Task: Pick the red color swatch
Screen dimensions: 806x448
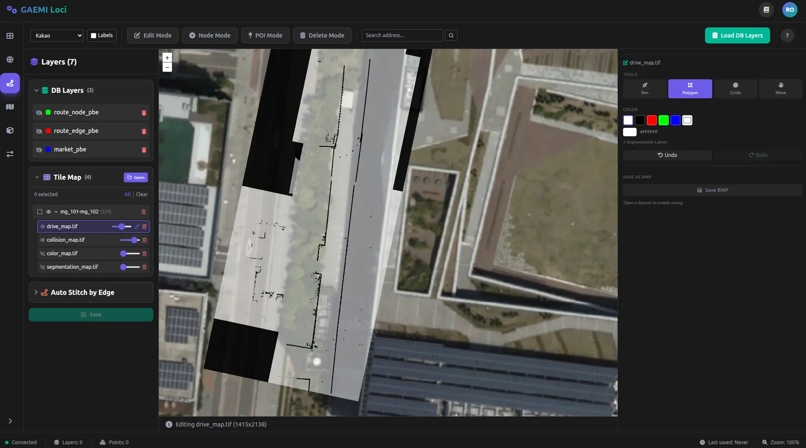Action: point(651,120)
